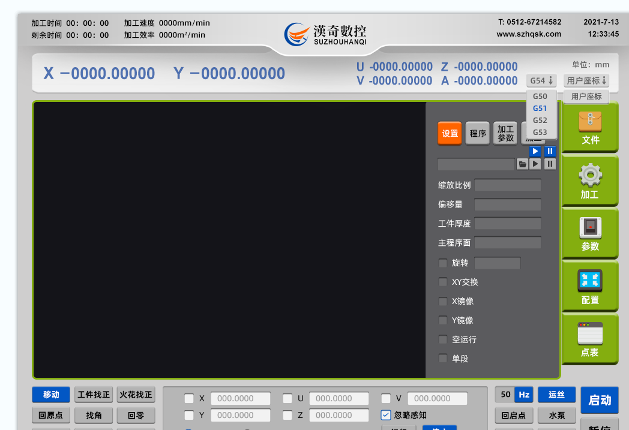
Task: Tick the Z axis checkbox
Action: [287, 415]
